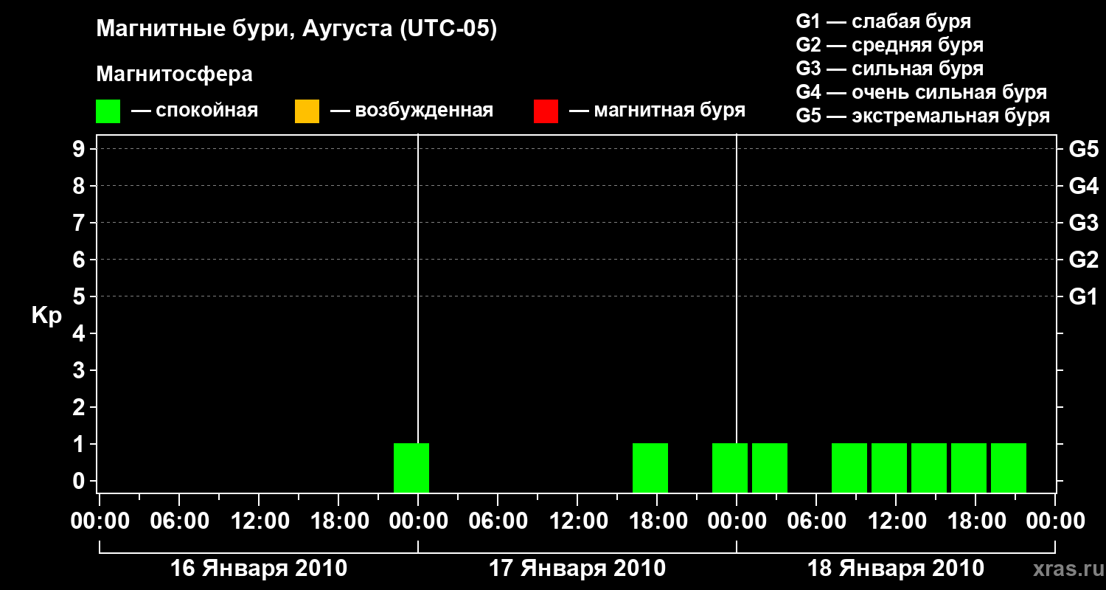
Task: Click the '06:00' tick label under 17 January
Action: (x=498, y=521)
